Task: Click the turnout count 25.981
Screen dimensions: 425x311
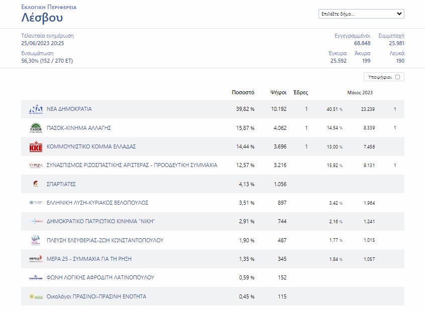Action: pos(396,43)
